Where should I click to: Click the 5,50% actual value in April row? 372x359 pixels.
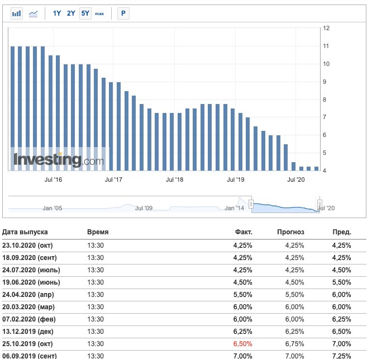coord(243,295)
